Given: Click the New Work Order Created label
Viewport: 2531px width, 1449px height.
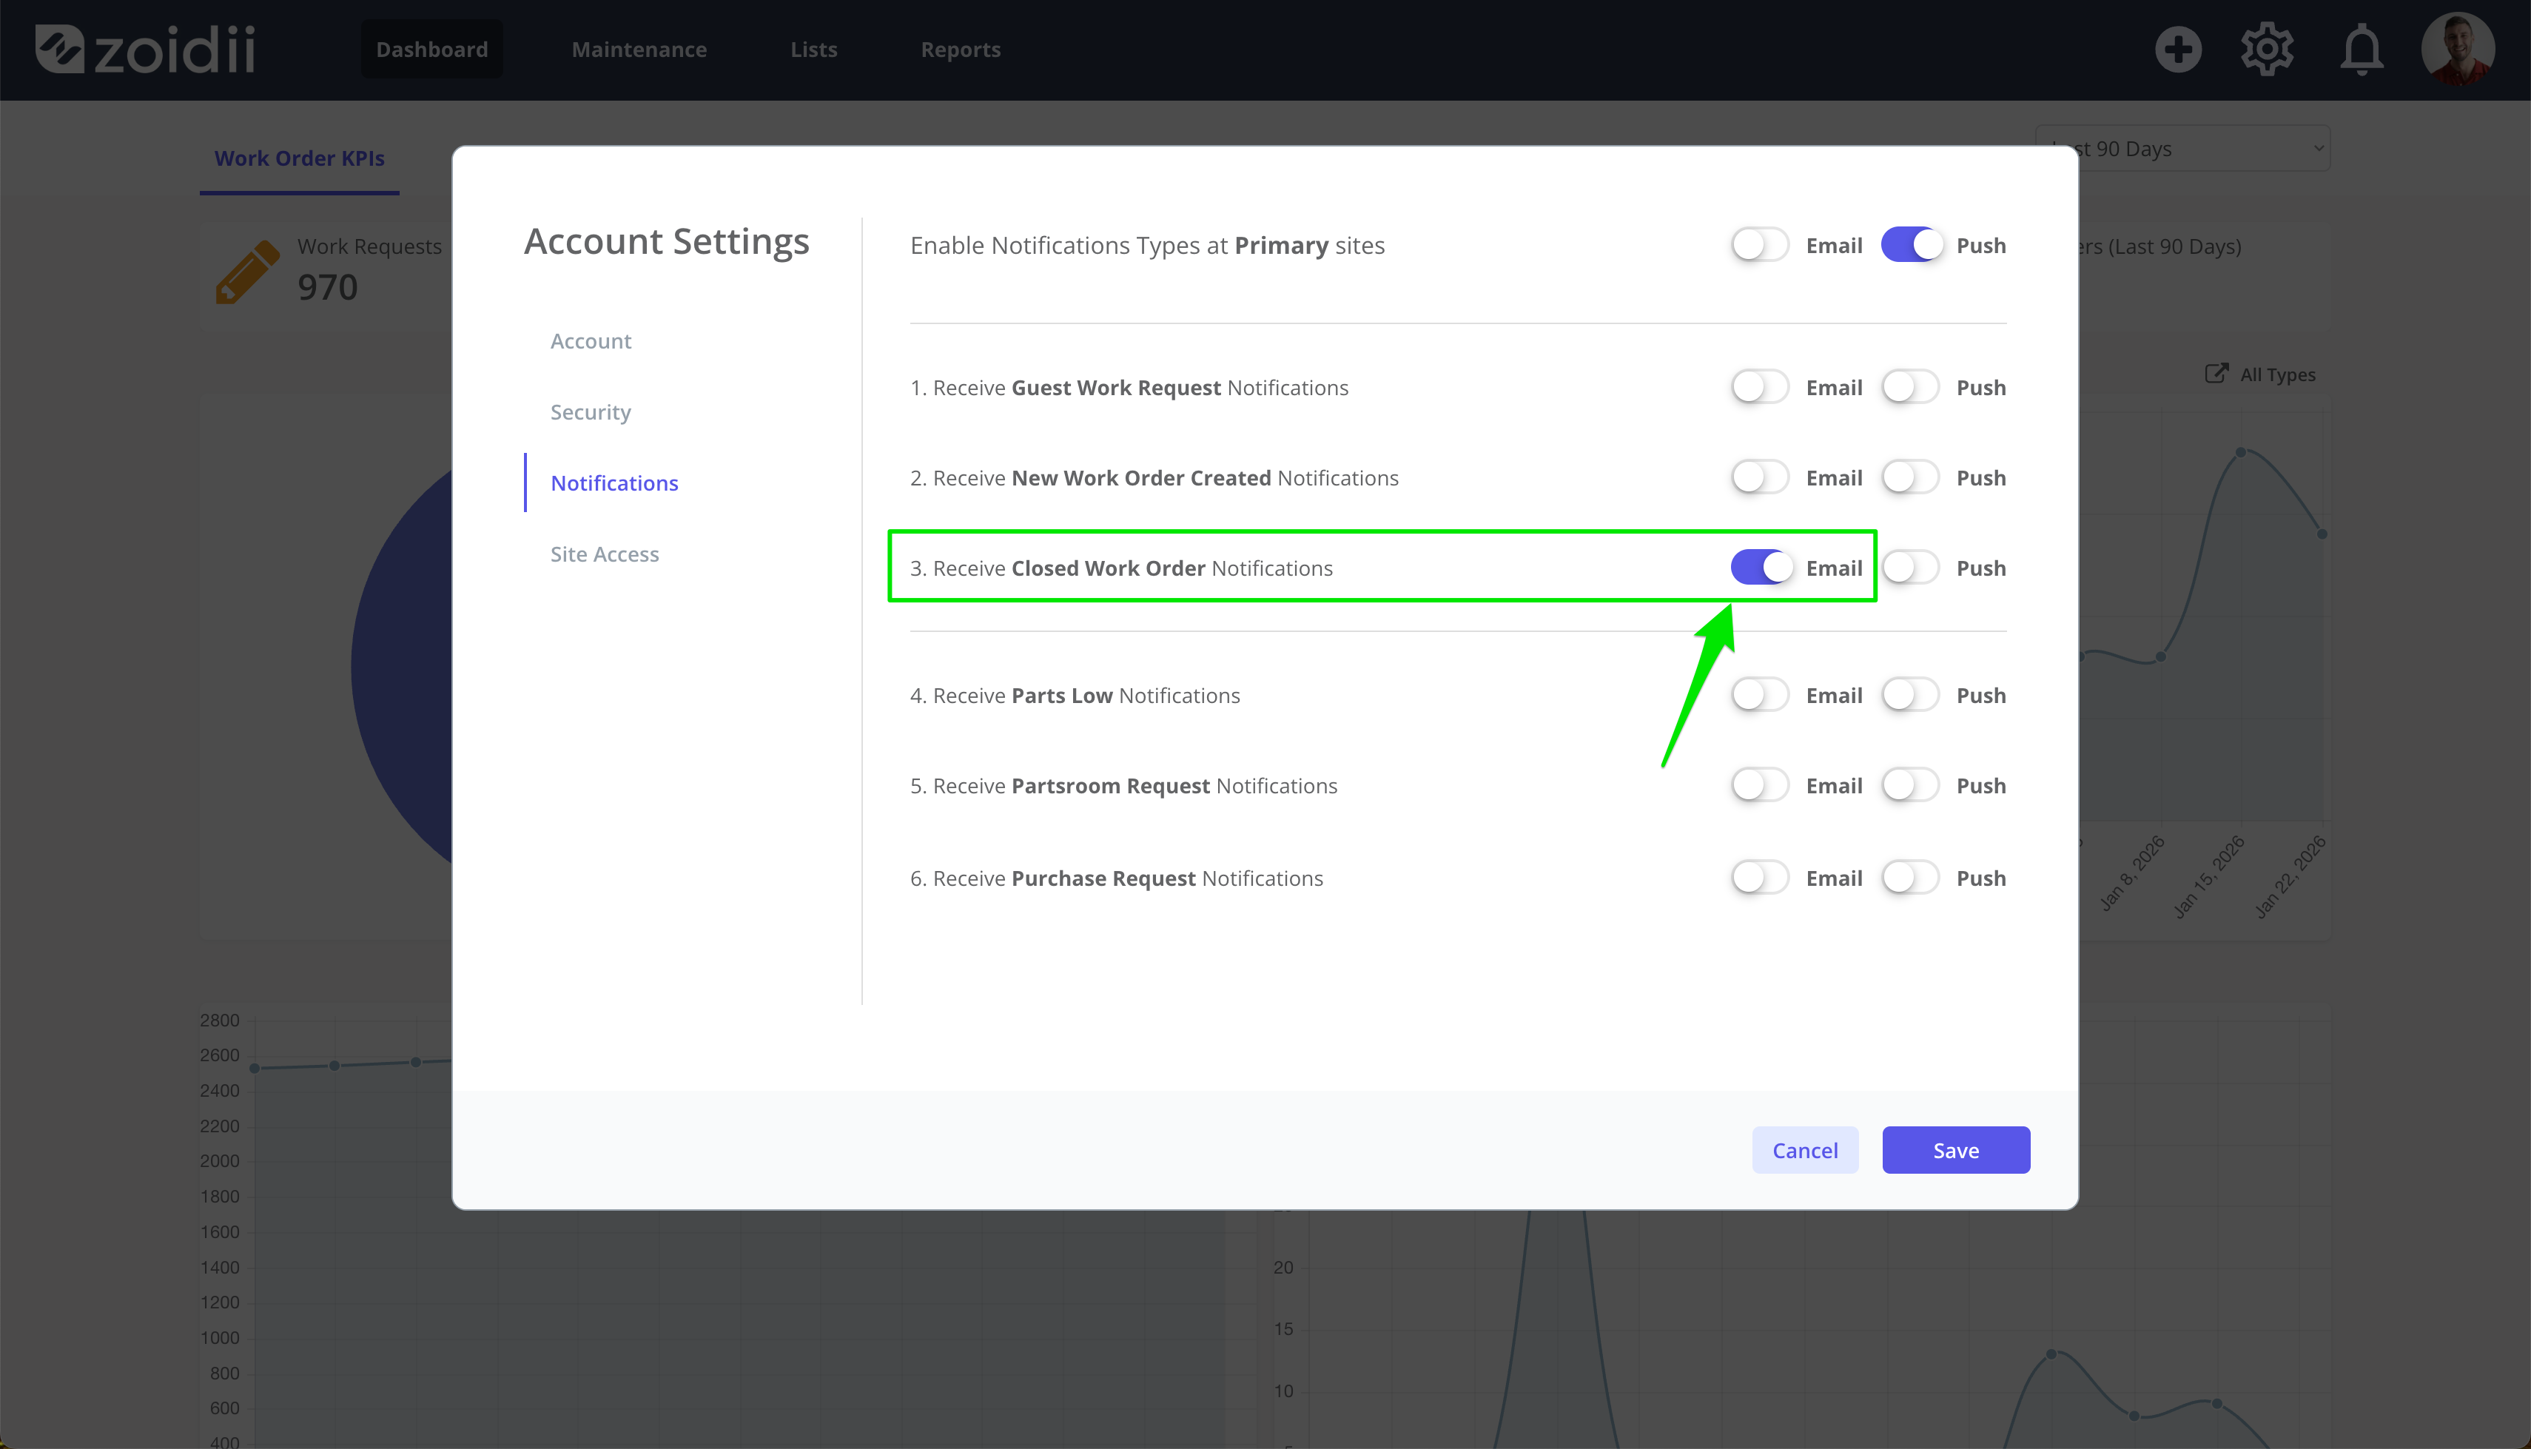Looking at the screenshot, I should coord(1154,477).
